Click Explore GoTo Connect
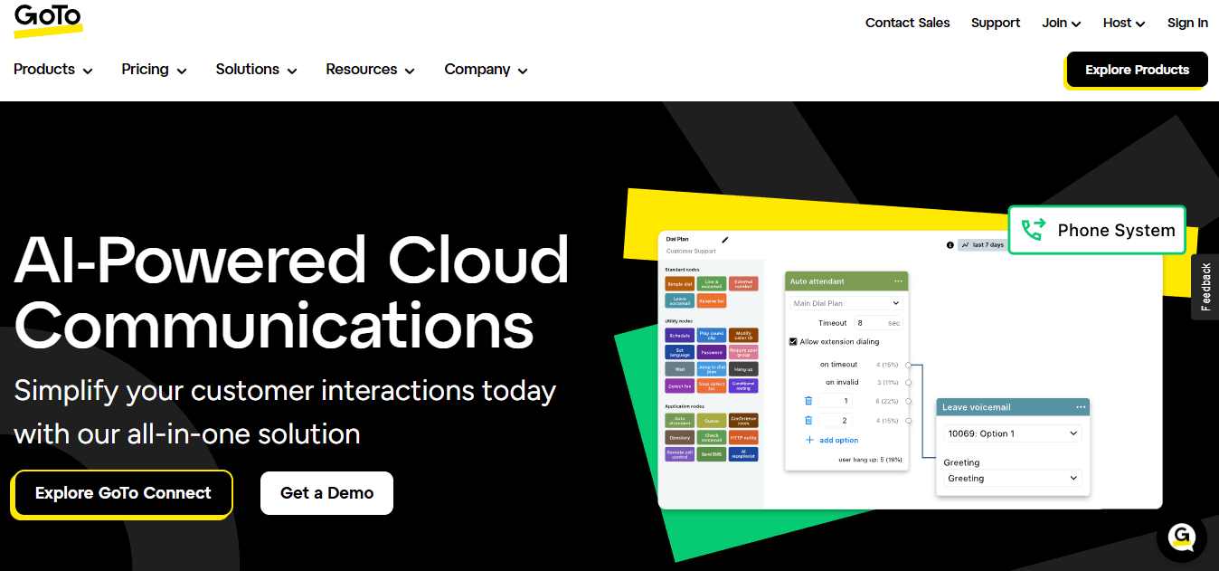Screen dimensions: 1219x571 pyautogui.click(x=121, y=493)
